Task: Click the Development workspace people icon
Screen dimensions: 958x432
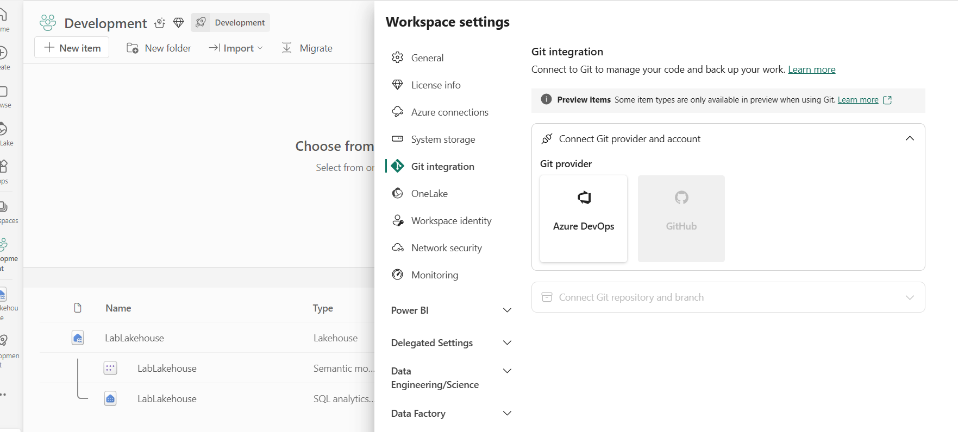Action: pyautogui.click(x=48, y=23)
